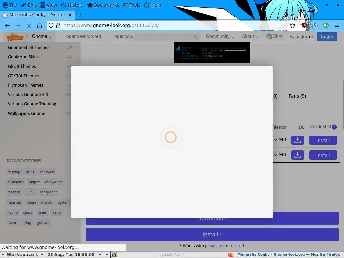Open terminal icon in the taskbar
This screenshot has height=258, width=344.
pyautogui.click(x=114, y=255)
